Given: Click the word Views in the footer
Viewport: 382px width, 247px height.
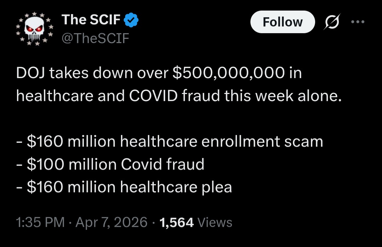Looking at the screenshot, I should point(215,223).
